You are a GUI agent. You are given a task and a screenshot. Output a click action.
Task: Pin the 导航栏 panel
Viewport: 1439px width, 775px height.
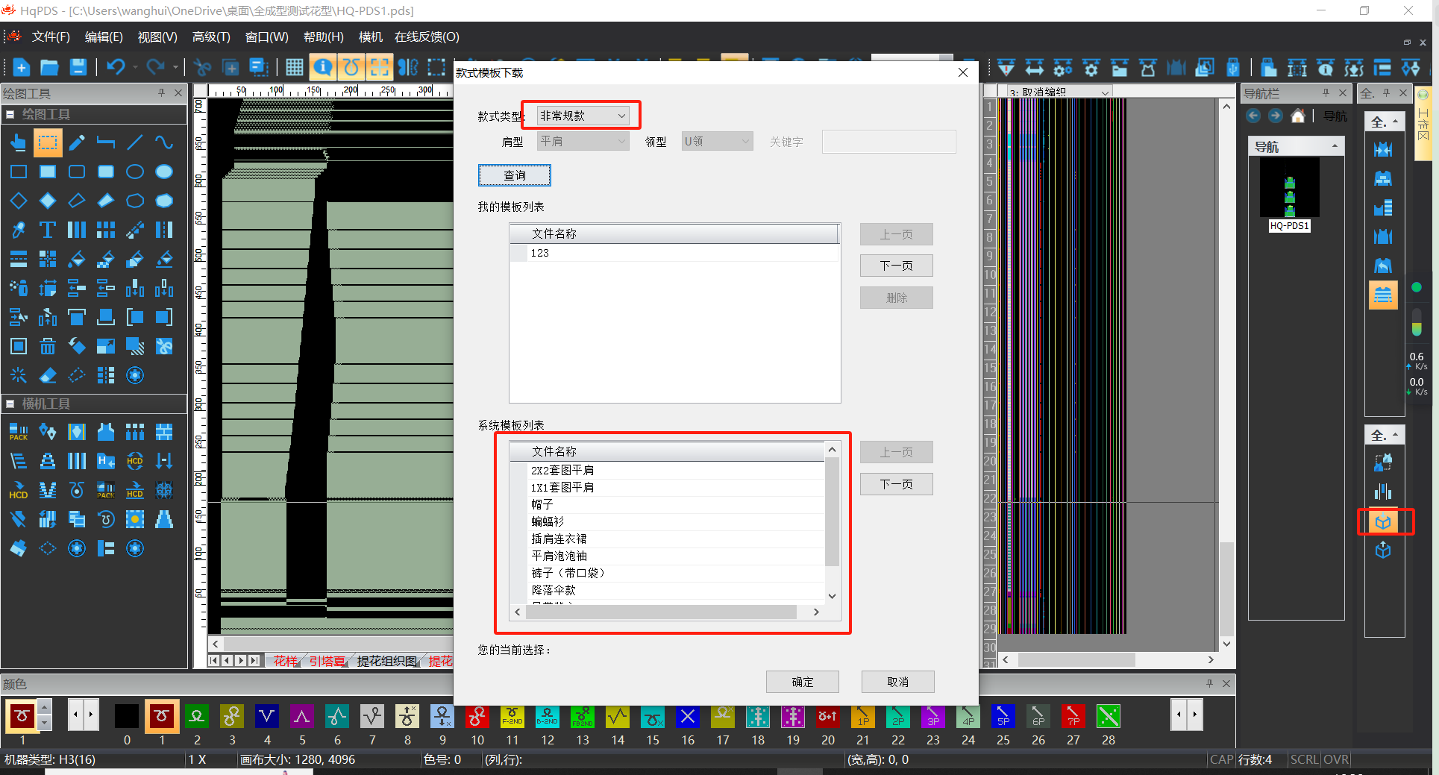1326,92
